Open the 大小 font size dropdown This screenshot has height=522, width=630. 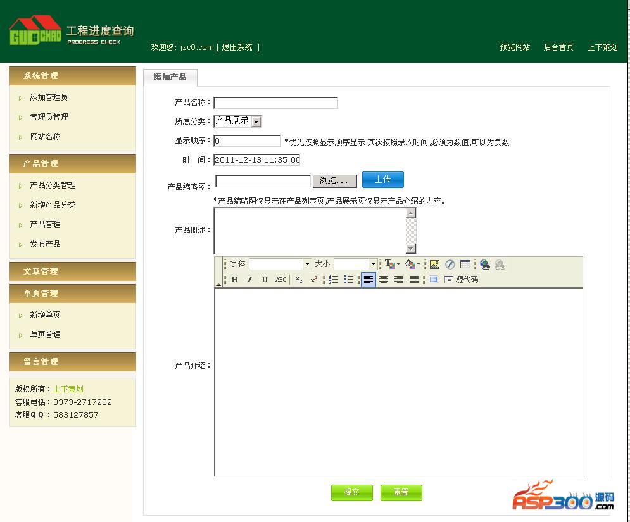point(373,264)
